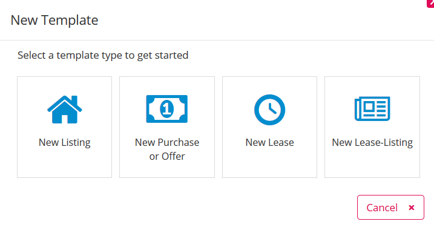Image resolution: width=434 pixels, height=230 pixels.
Task: Click the clock icon for New Lease
Action: click(269, 110)
